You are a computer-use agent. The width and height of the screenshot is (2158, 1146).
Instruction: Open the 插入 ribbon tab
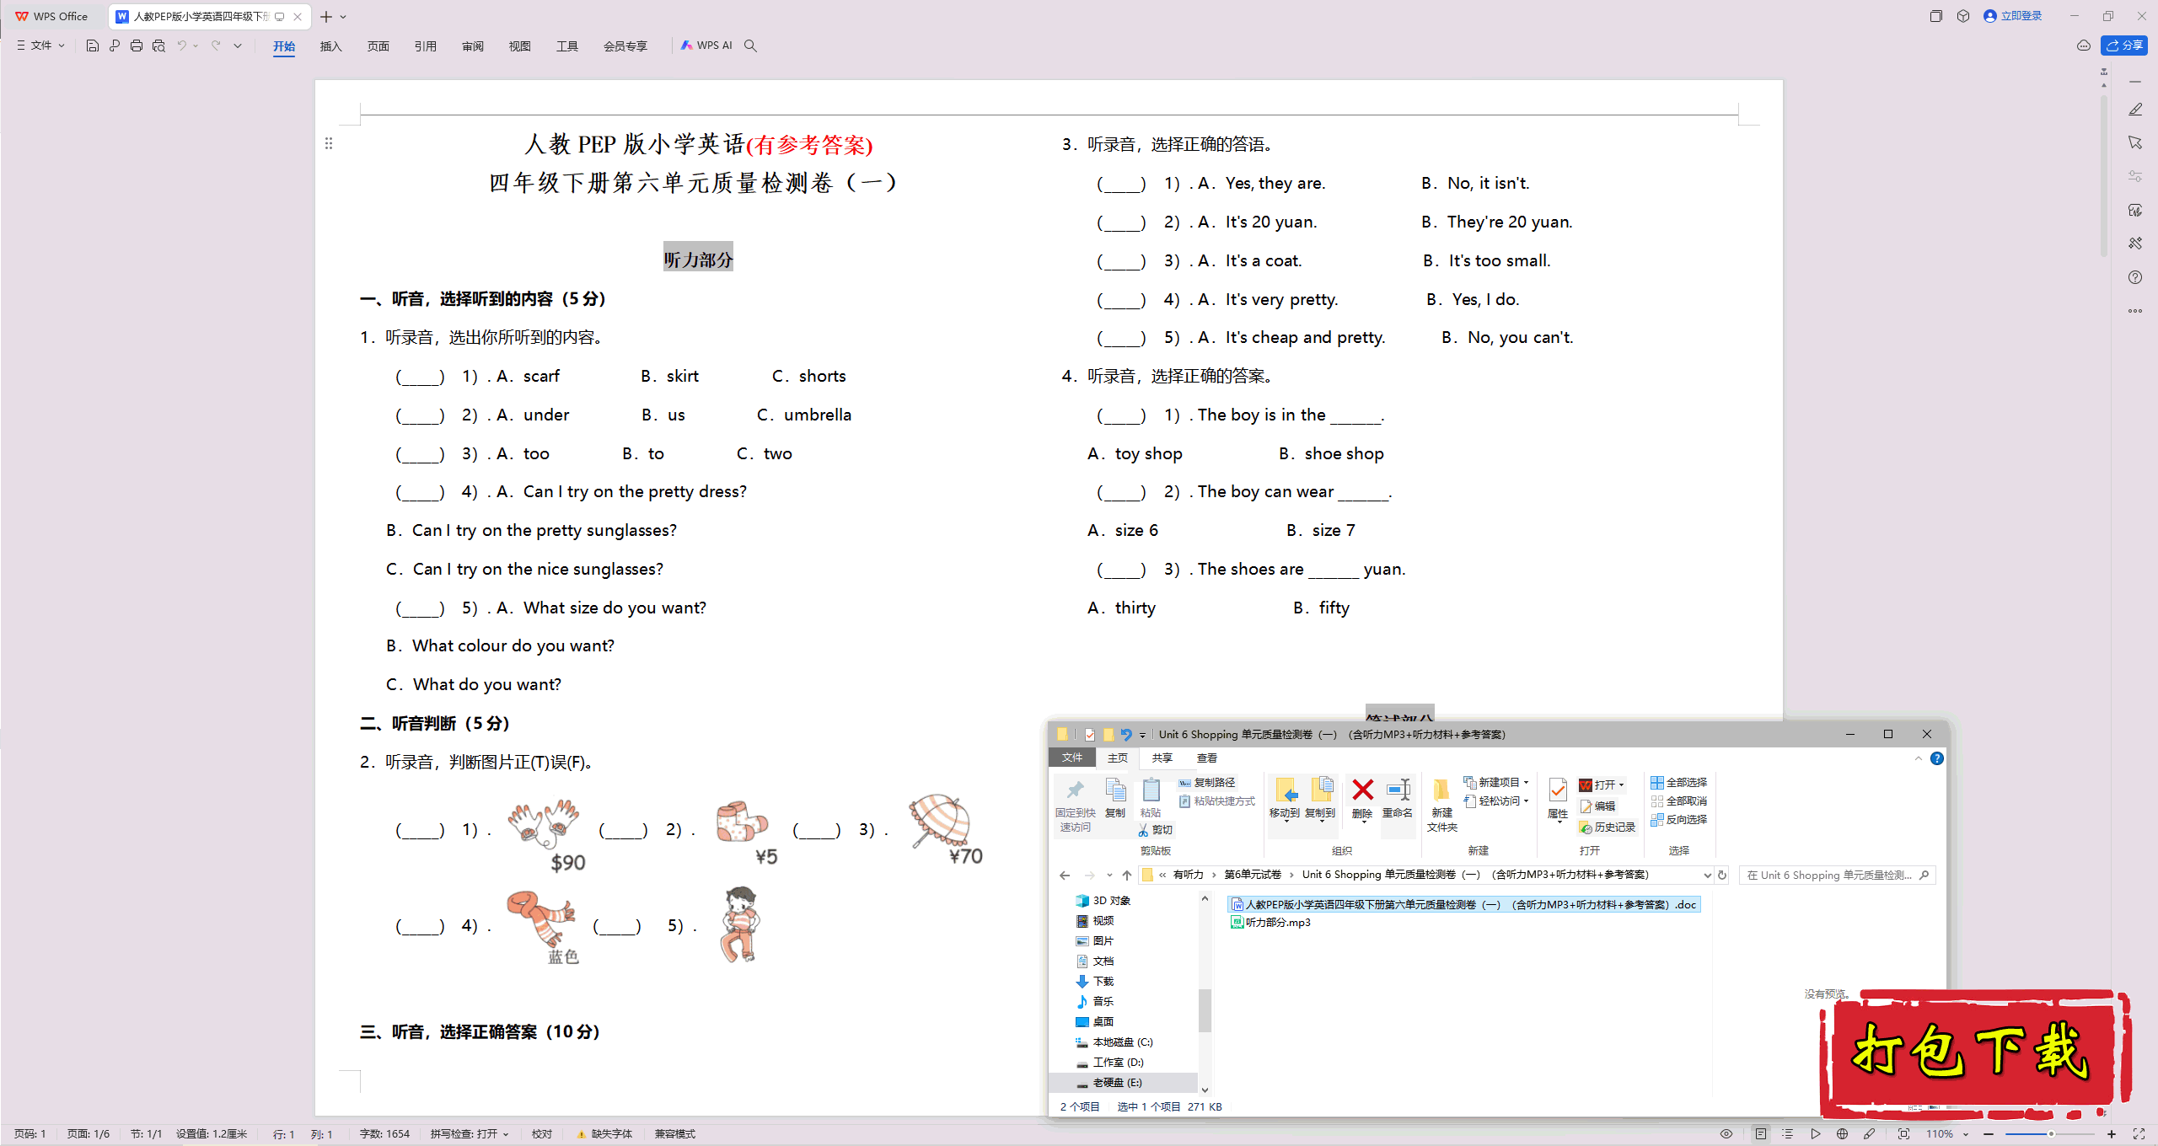(330, 46)
